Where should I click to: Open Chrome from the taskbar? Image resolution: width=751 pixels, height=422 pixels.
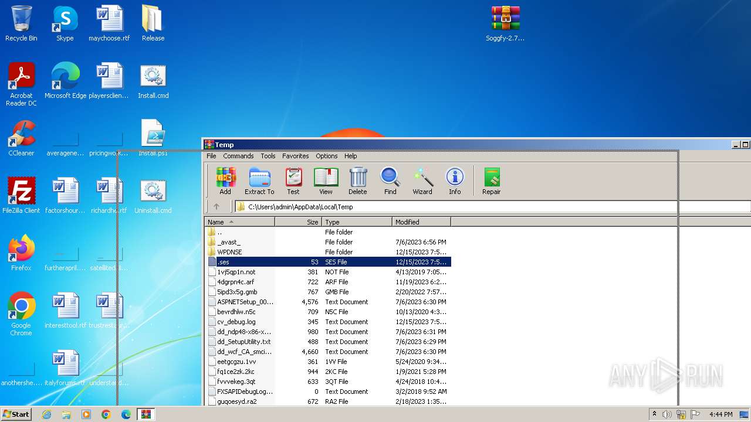pos(106,414)
